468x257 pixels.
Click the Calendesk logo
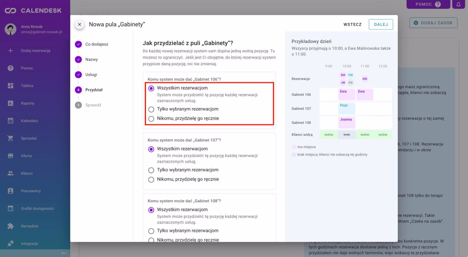pos(33,11)
